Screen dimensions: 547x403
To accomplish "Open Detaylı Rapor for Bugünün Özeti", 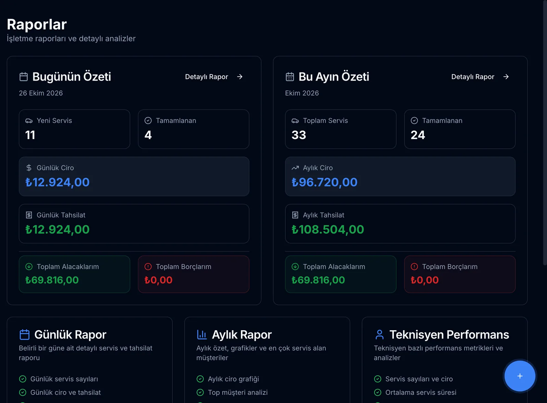I will [214, 77].
